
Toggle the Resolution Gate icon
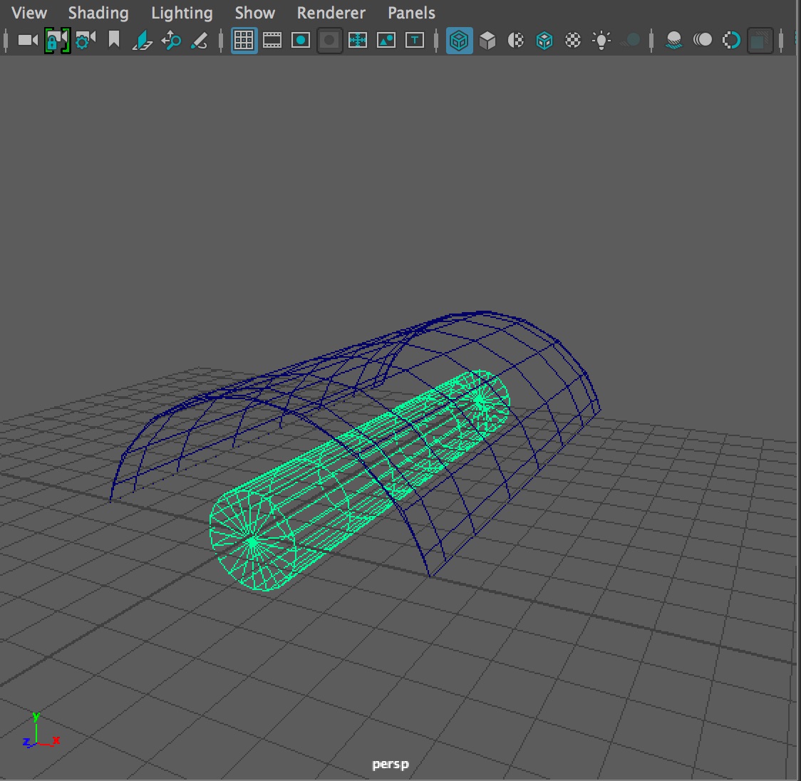pos(301,41)
